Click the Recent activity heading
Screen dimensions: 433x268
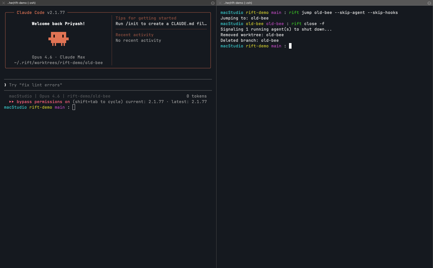[135, 35]
